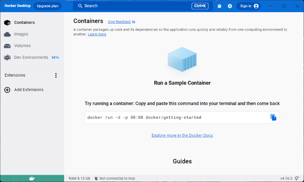The image size is (304, 182).
Task: Close the Docker Desktop window
Action: click(297, 6)
